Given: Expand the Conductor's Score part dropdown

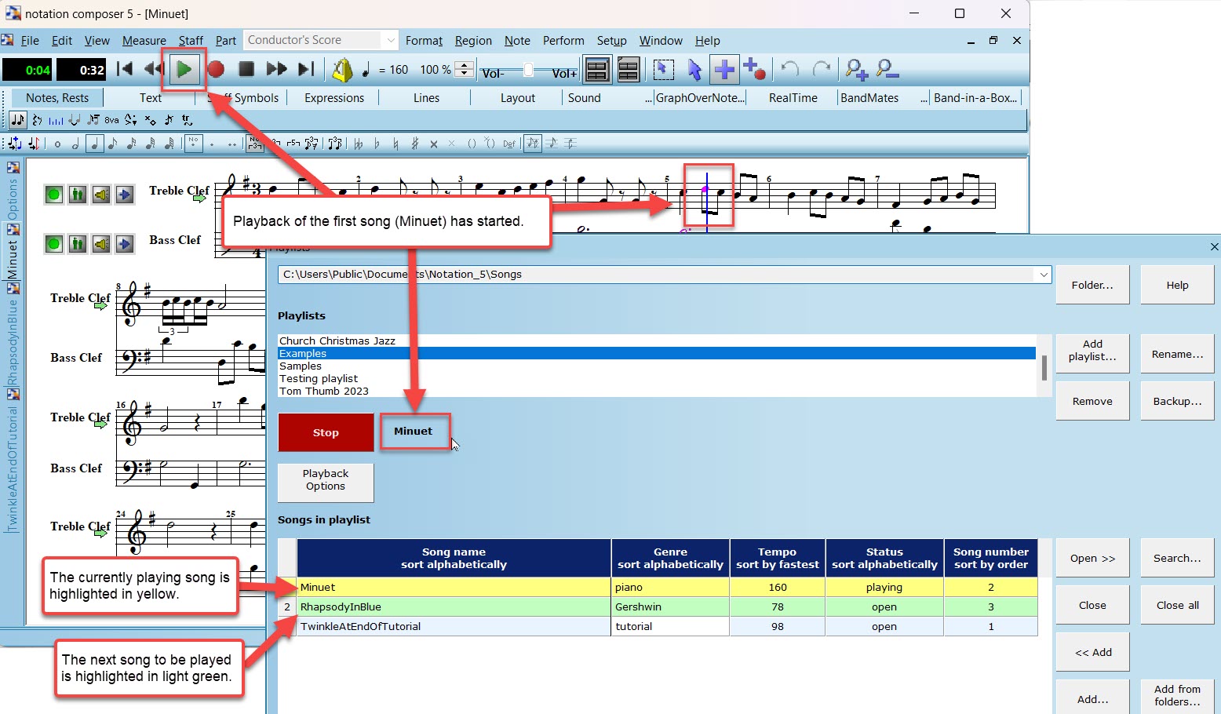Looking at the screenshot, I should (390, 40).
